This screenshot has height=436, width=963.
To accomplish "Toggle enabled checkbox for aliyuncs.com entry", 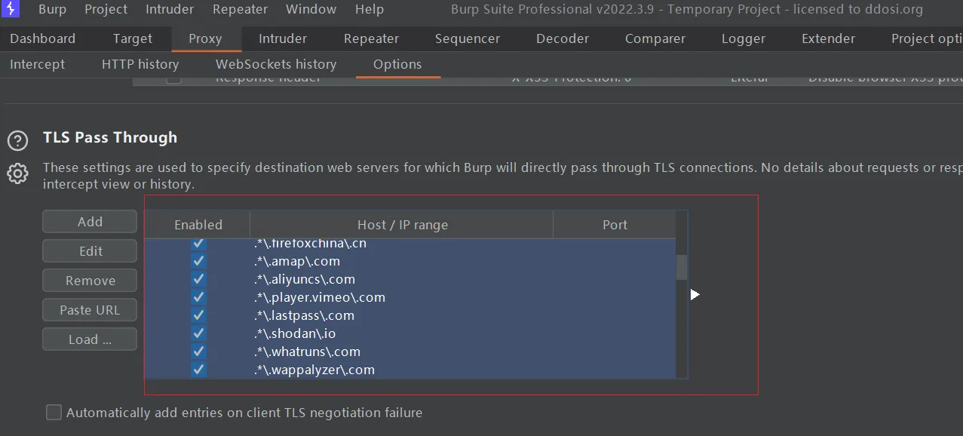I will tap(198, 279).
